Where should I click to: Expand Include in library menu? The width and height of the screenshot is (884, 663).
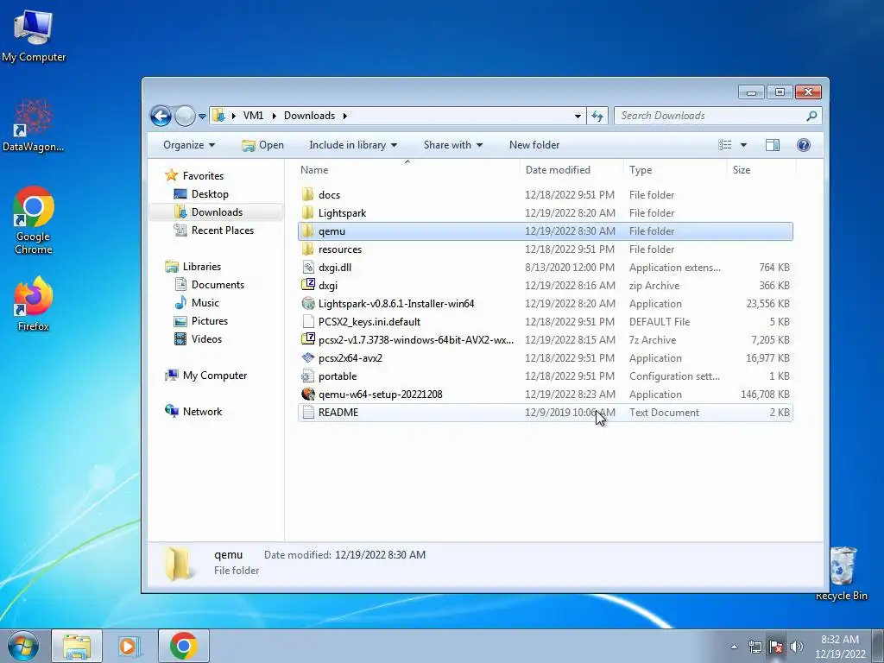click(x=353, y=145)
